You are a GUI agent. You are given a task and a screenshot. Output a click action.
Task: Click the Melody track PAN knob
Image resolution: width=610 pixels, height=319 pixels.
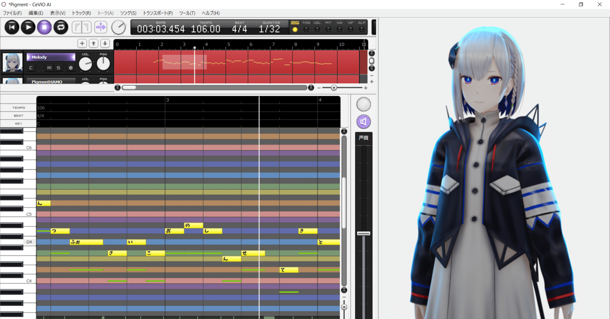103,64
